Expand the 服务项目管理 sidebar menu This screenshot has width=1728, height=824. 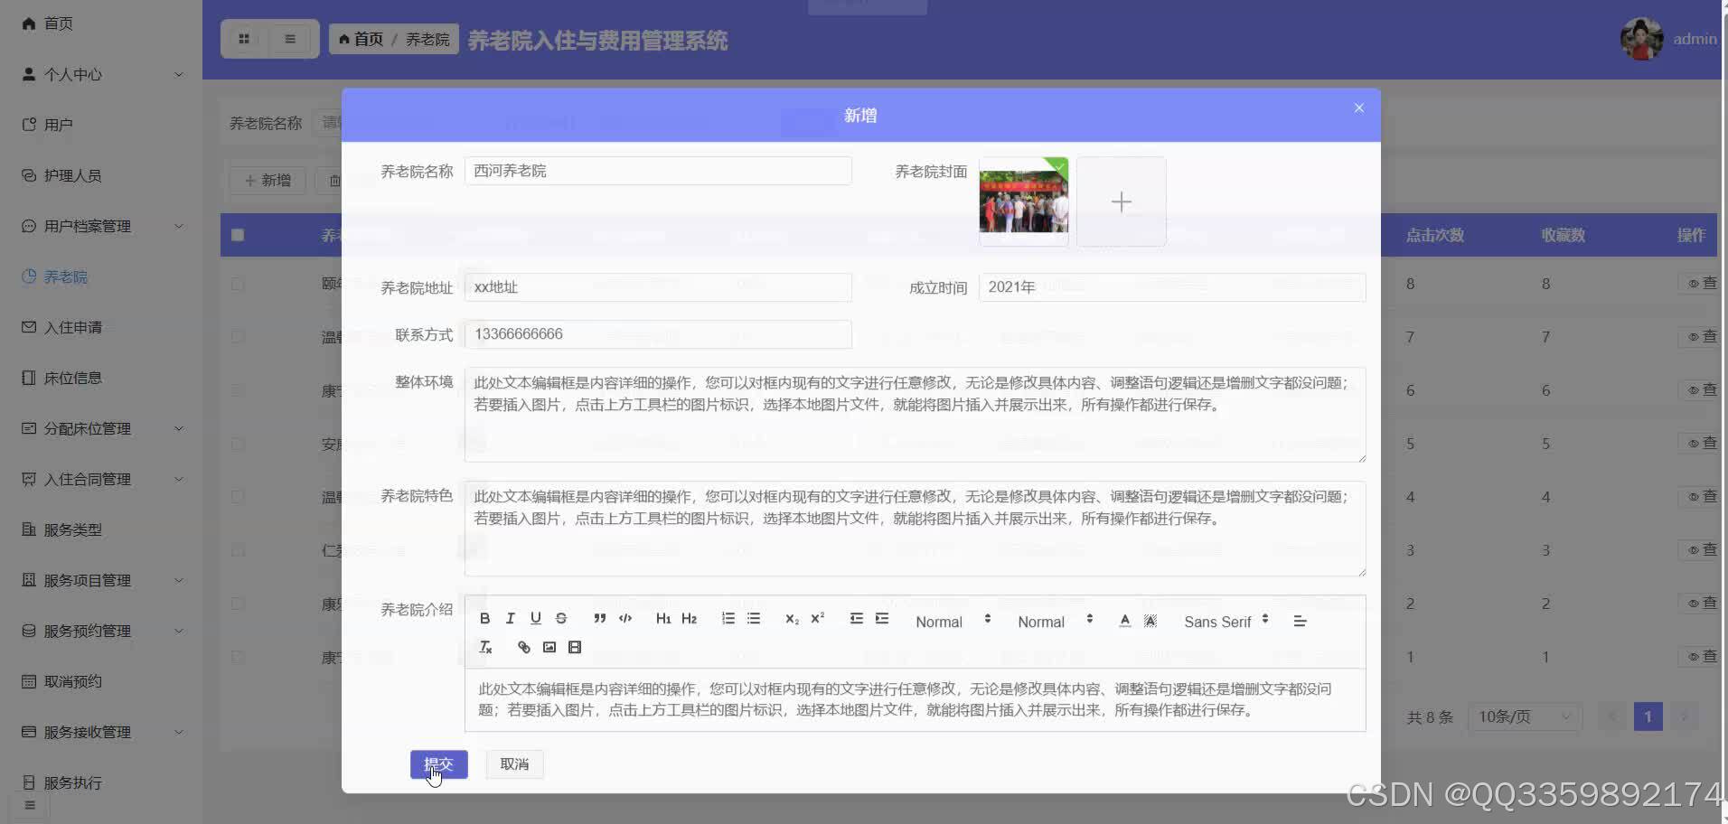click(101, 580)
